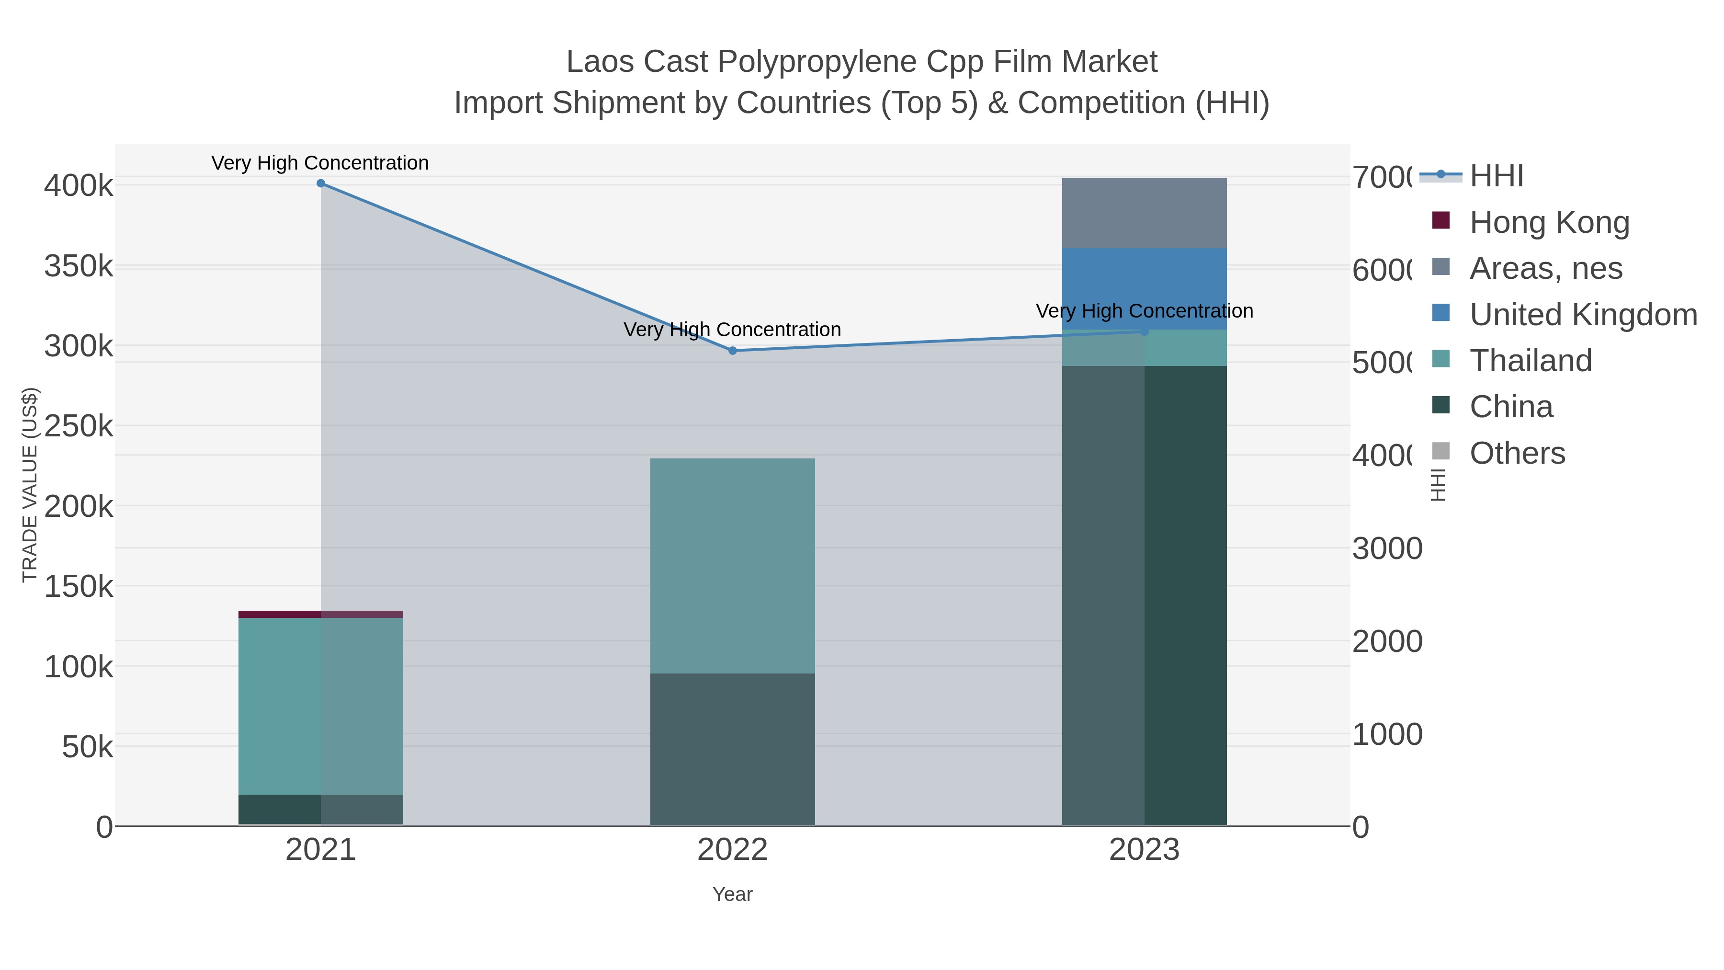Viewport: 1724px width, 970px height.
Task: Toggle the Others legend entry
Action: [x=1498, y=453]
